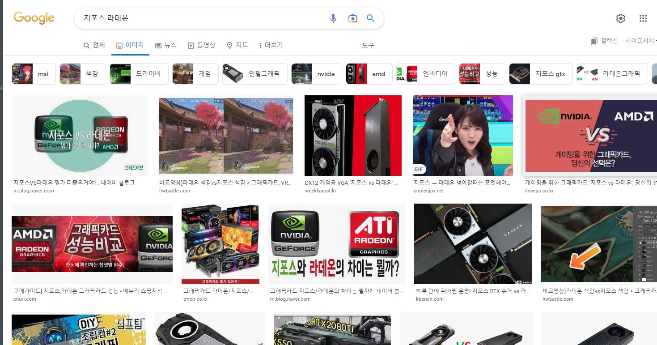Switch to the 지도 tab
This screenshot has height=345, width=657.
coord(237,45)
